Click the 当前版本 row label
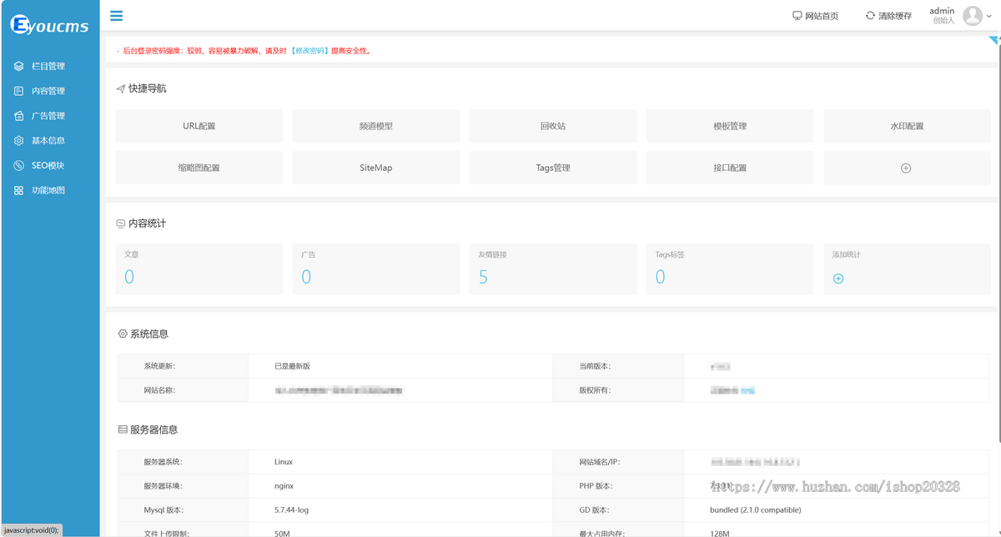The image size is (1001, 537). 595,366
